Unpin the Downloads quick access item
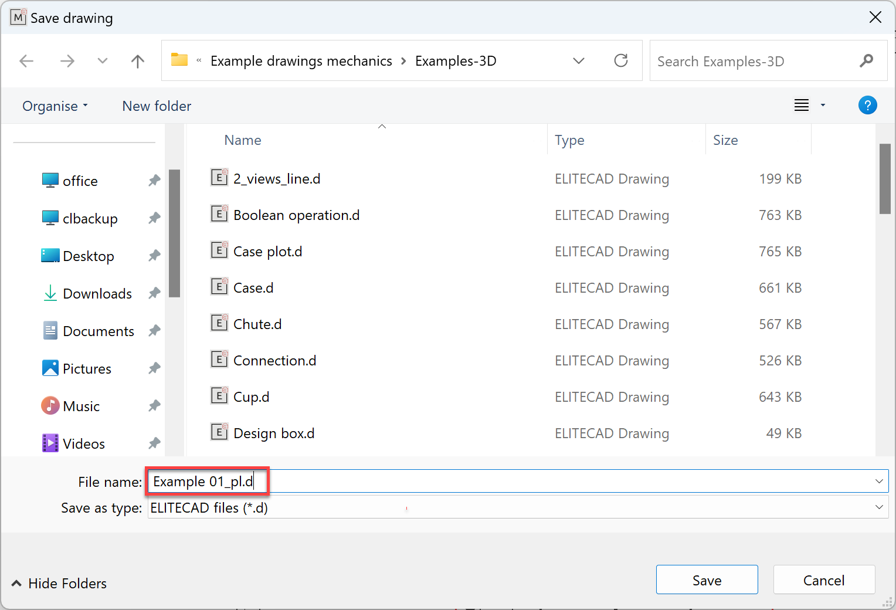 tap(154, 293)
